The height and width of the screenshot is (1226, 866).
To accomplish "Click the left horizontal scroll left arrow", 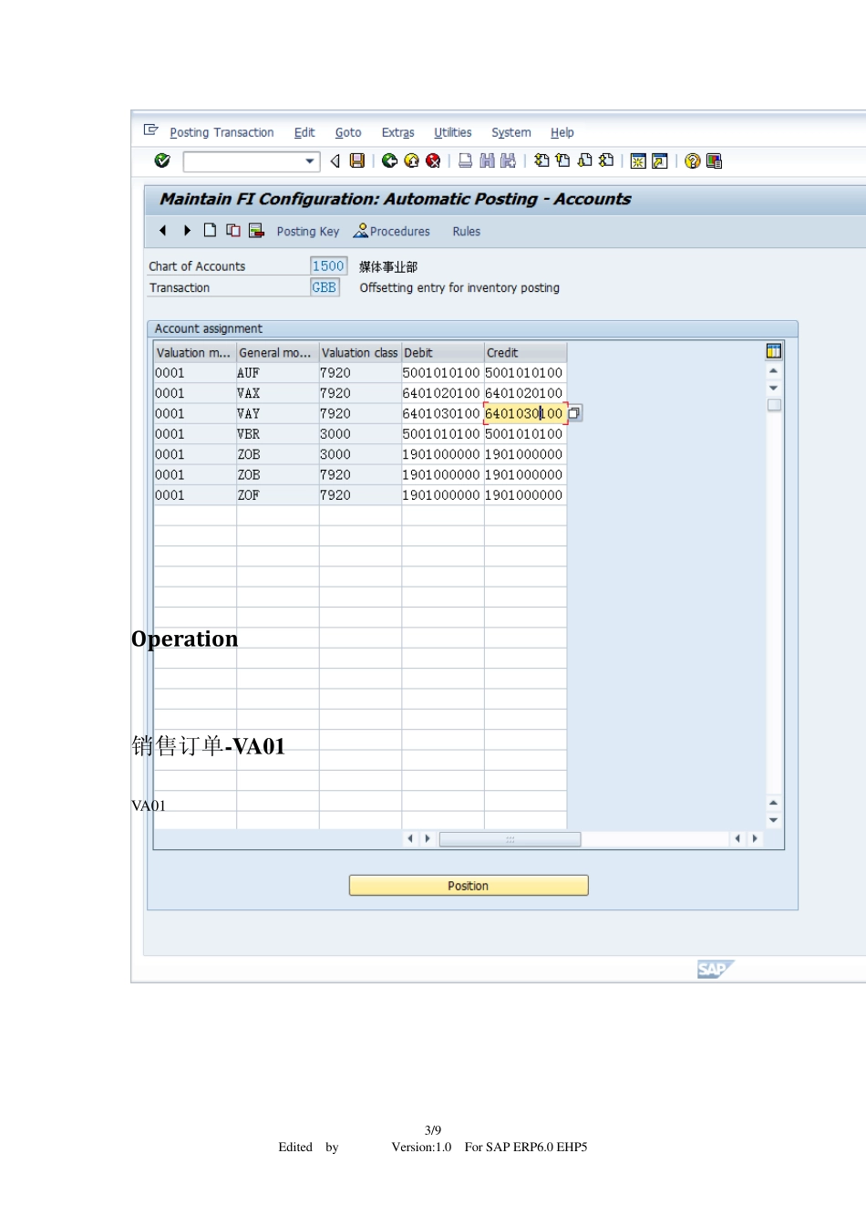I will tap(410, 838).
